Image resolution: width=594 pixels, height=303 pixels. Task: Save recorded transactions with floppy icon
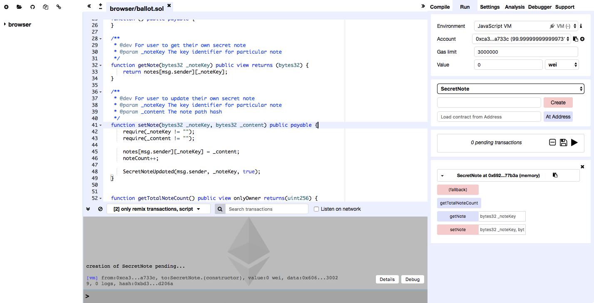pos(564,143)
